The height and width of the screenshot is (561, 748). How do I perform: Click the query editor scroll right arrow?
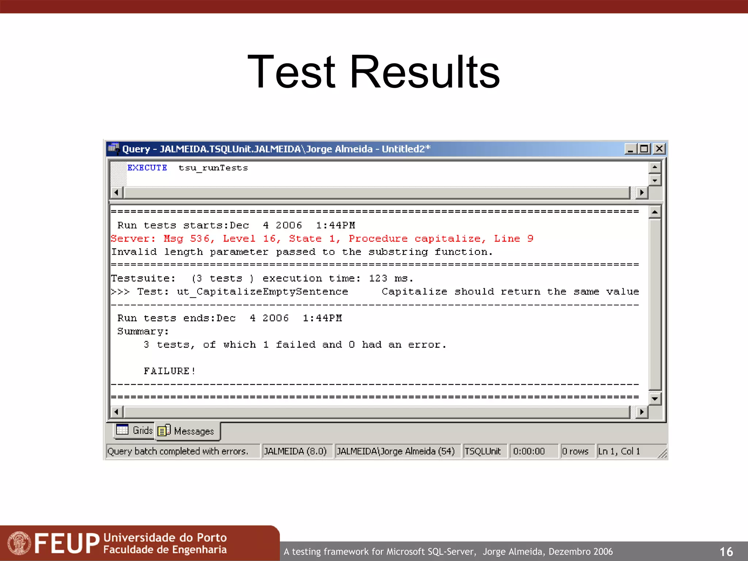coord(642,192)
